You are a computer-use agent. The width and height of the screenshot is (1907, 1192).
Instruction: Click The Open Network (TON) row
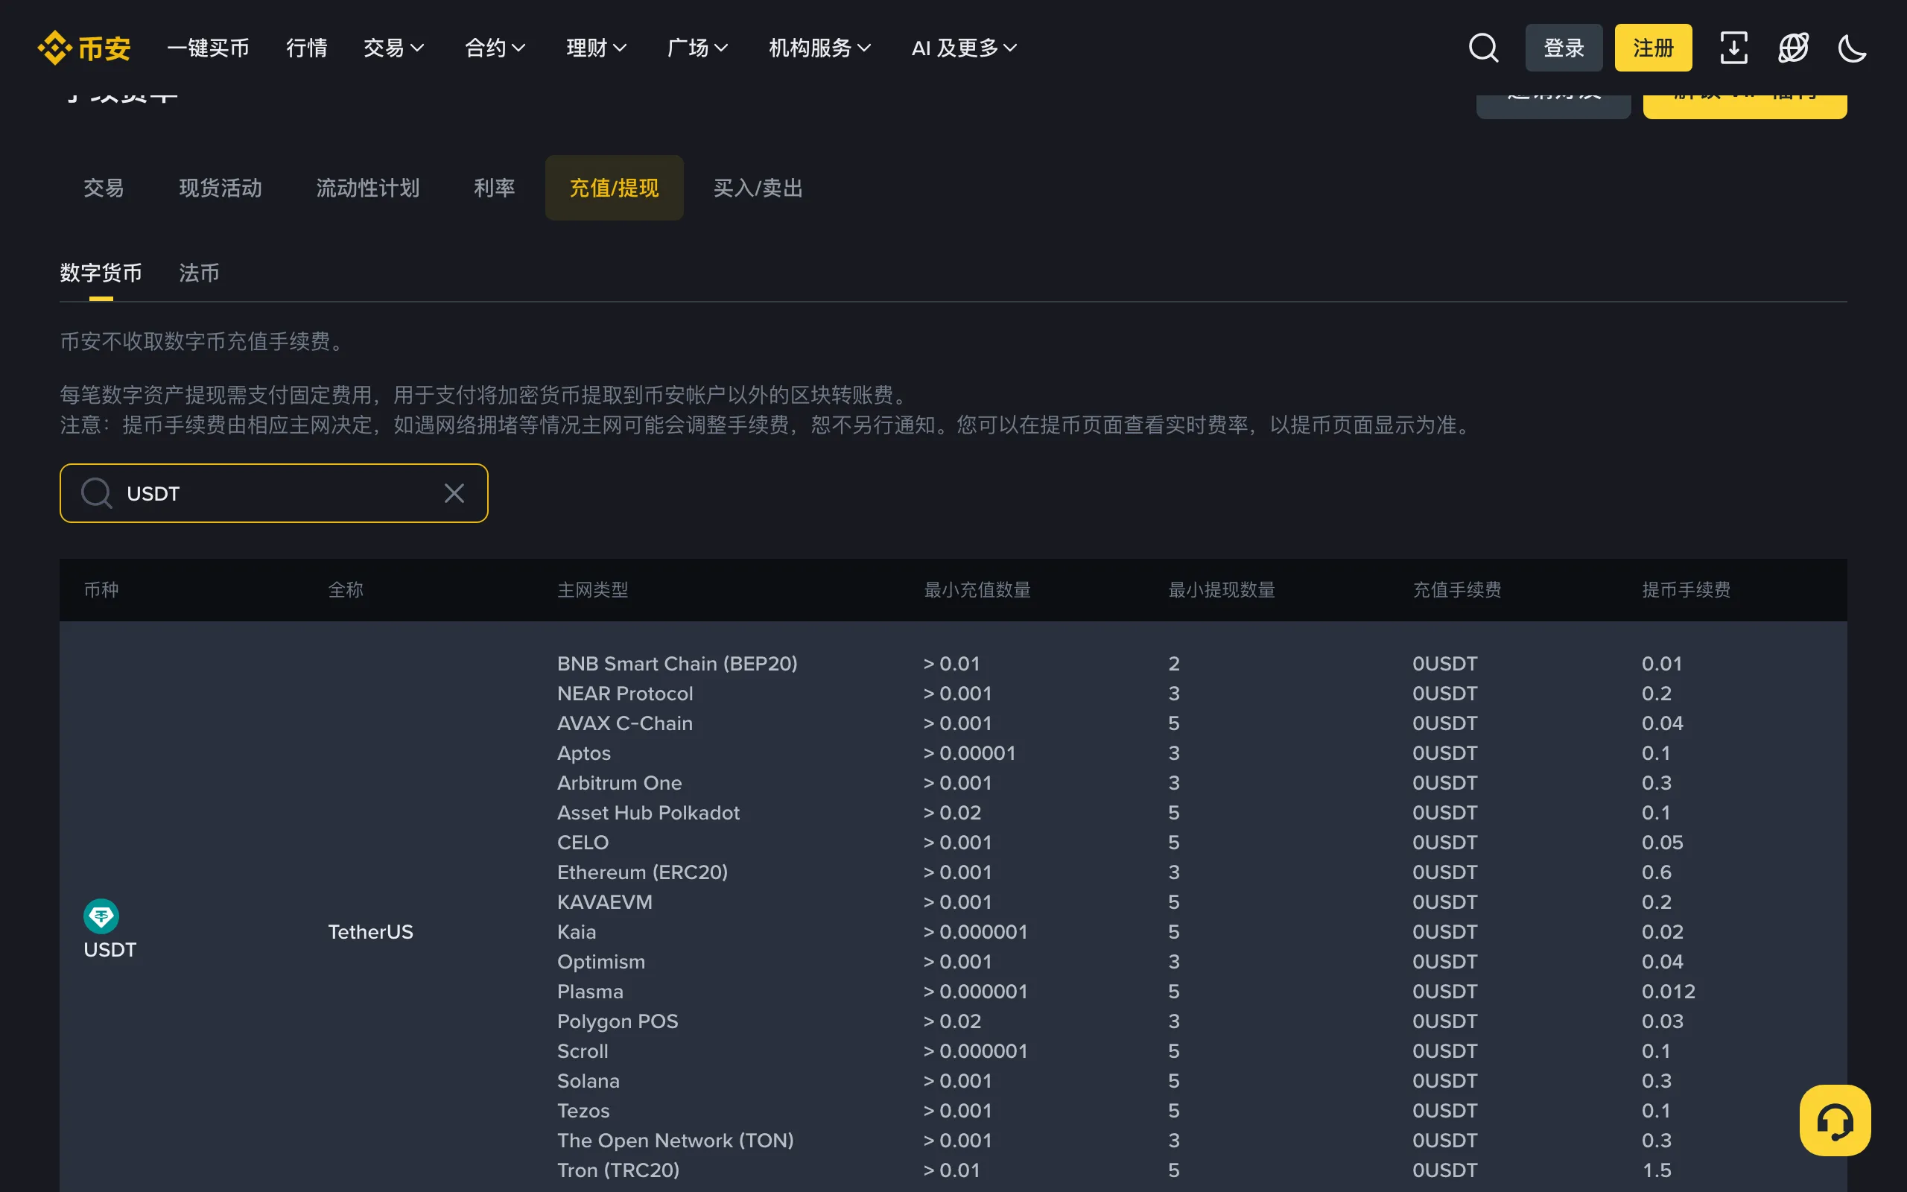[x=676, y=1140]
